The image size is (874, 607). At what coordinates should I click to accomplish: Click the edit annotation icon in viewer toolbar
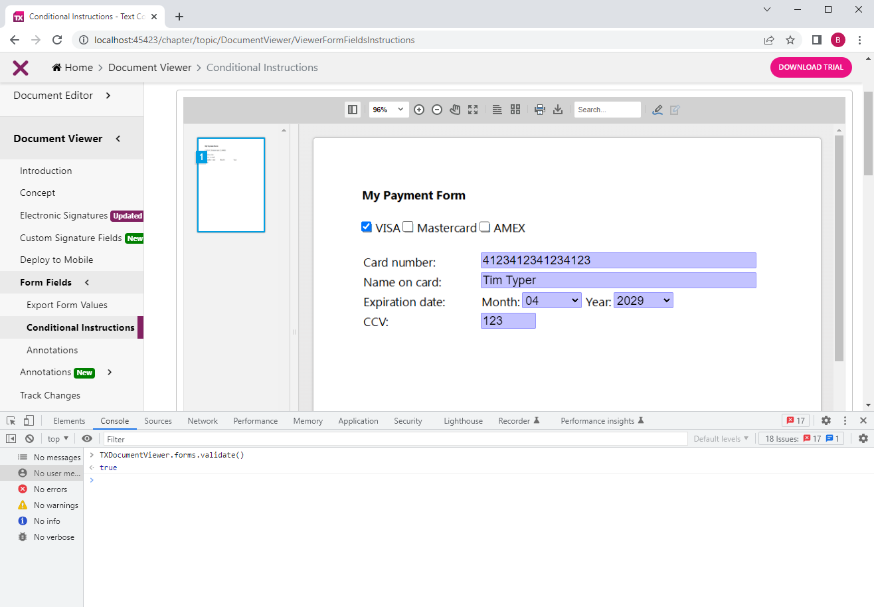point(675,110)
